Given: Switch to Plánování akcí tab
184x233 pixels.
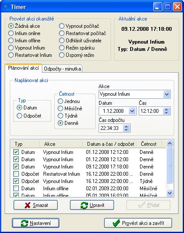Looking at the screenshot, I should pos(23,68).
